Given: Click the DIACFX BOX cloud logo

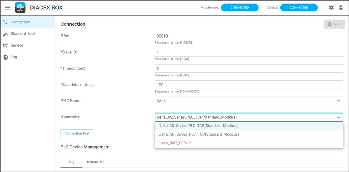Looking at the screenshot, I should click(x=20, y=8).
